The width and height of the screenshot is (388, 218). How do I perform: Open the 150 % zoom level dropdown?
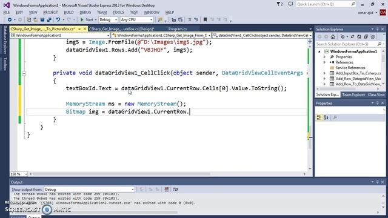point(19,174)
